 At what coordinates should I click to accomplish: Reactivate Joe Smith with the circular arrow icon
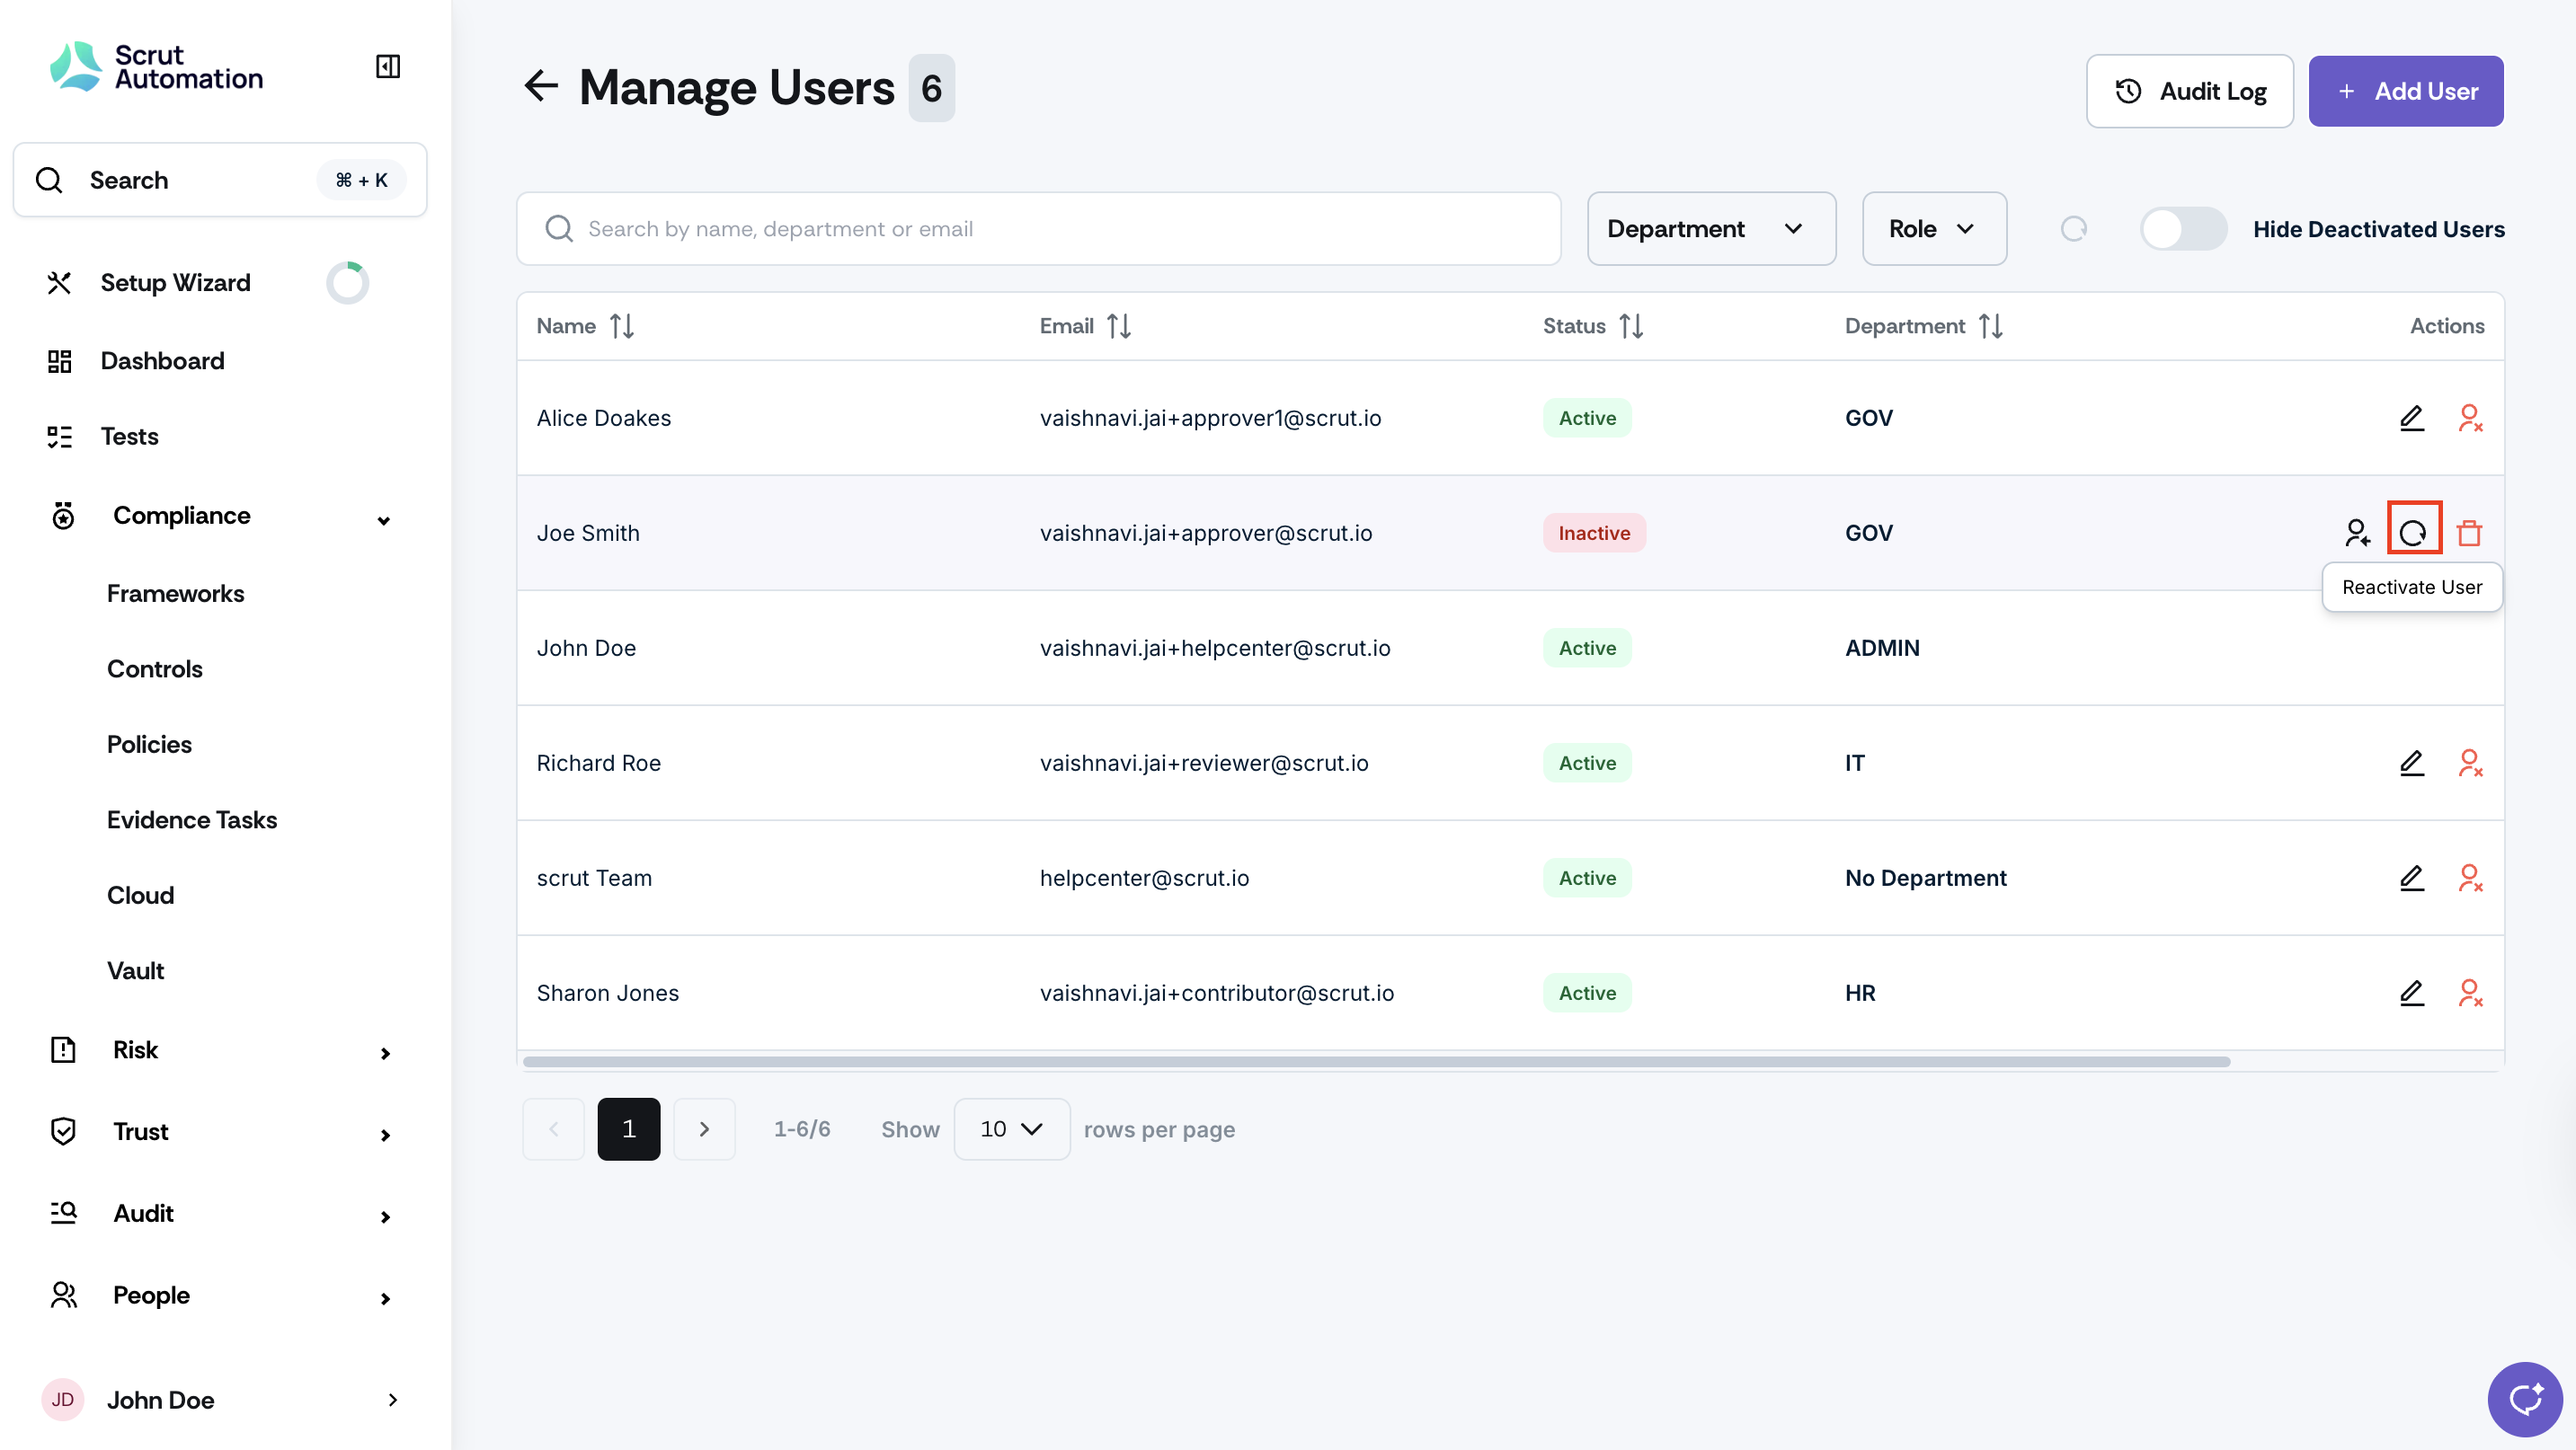(2413, 533)
